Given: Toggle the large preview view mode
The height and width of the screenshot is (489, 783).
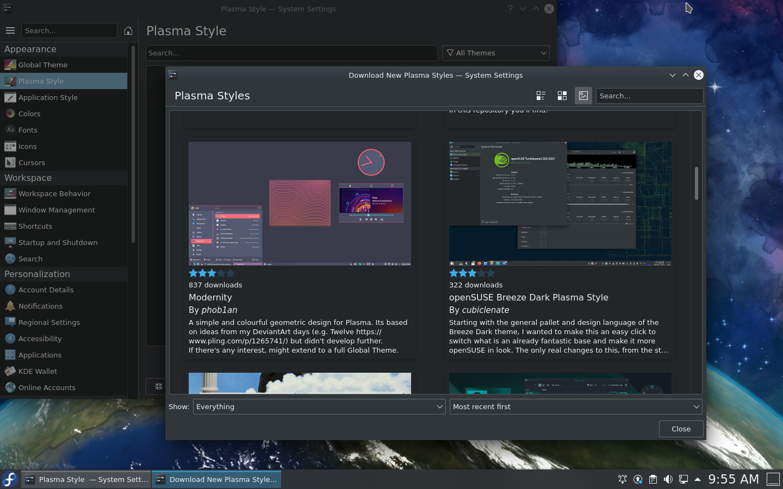Looking at the screenshot, I should 583,96.
